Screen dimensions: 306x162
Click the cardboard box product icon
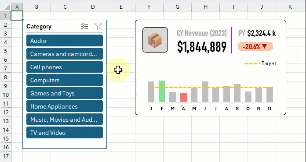click(x=155, y=40)
